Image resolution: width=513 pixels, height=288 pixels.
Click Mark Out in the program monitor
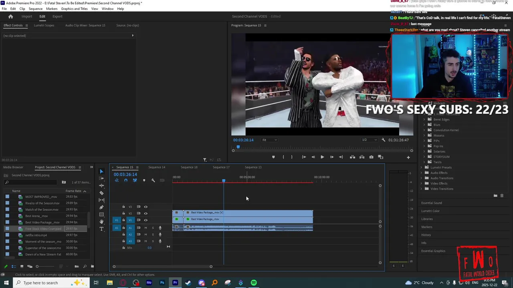[292, 157]
